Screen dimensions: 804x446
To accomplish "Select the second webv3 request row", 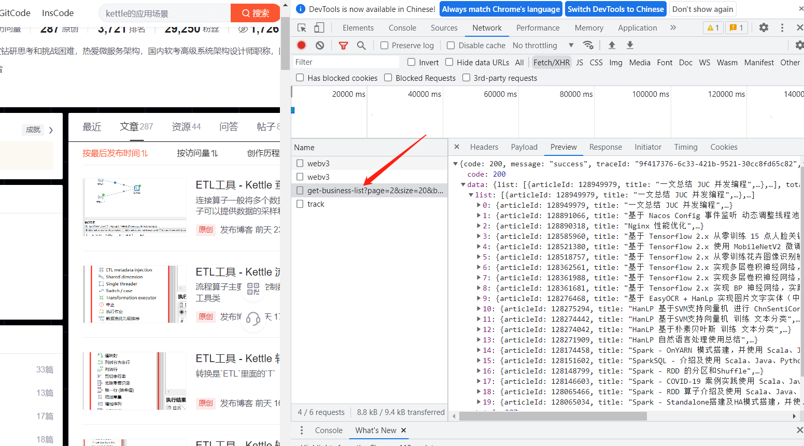I will point(369,177).
